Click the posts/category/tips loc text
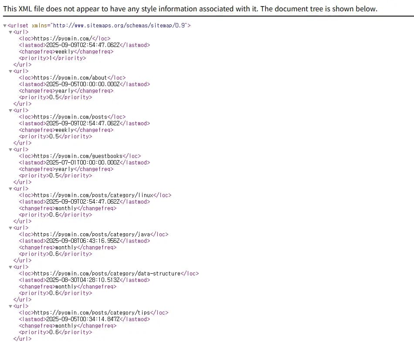 click(x=92, y=313)
